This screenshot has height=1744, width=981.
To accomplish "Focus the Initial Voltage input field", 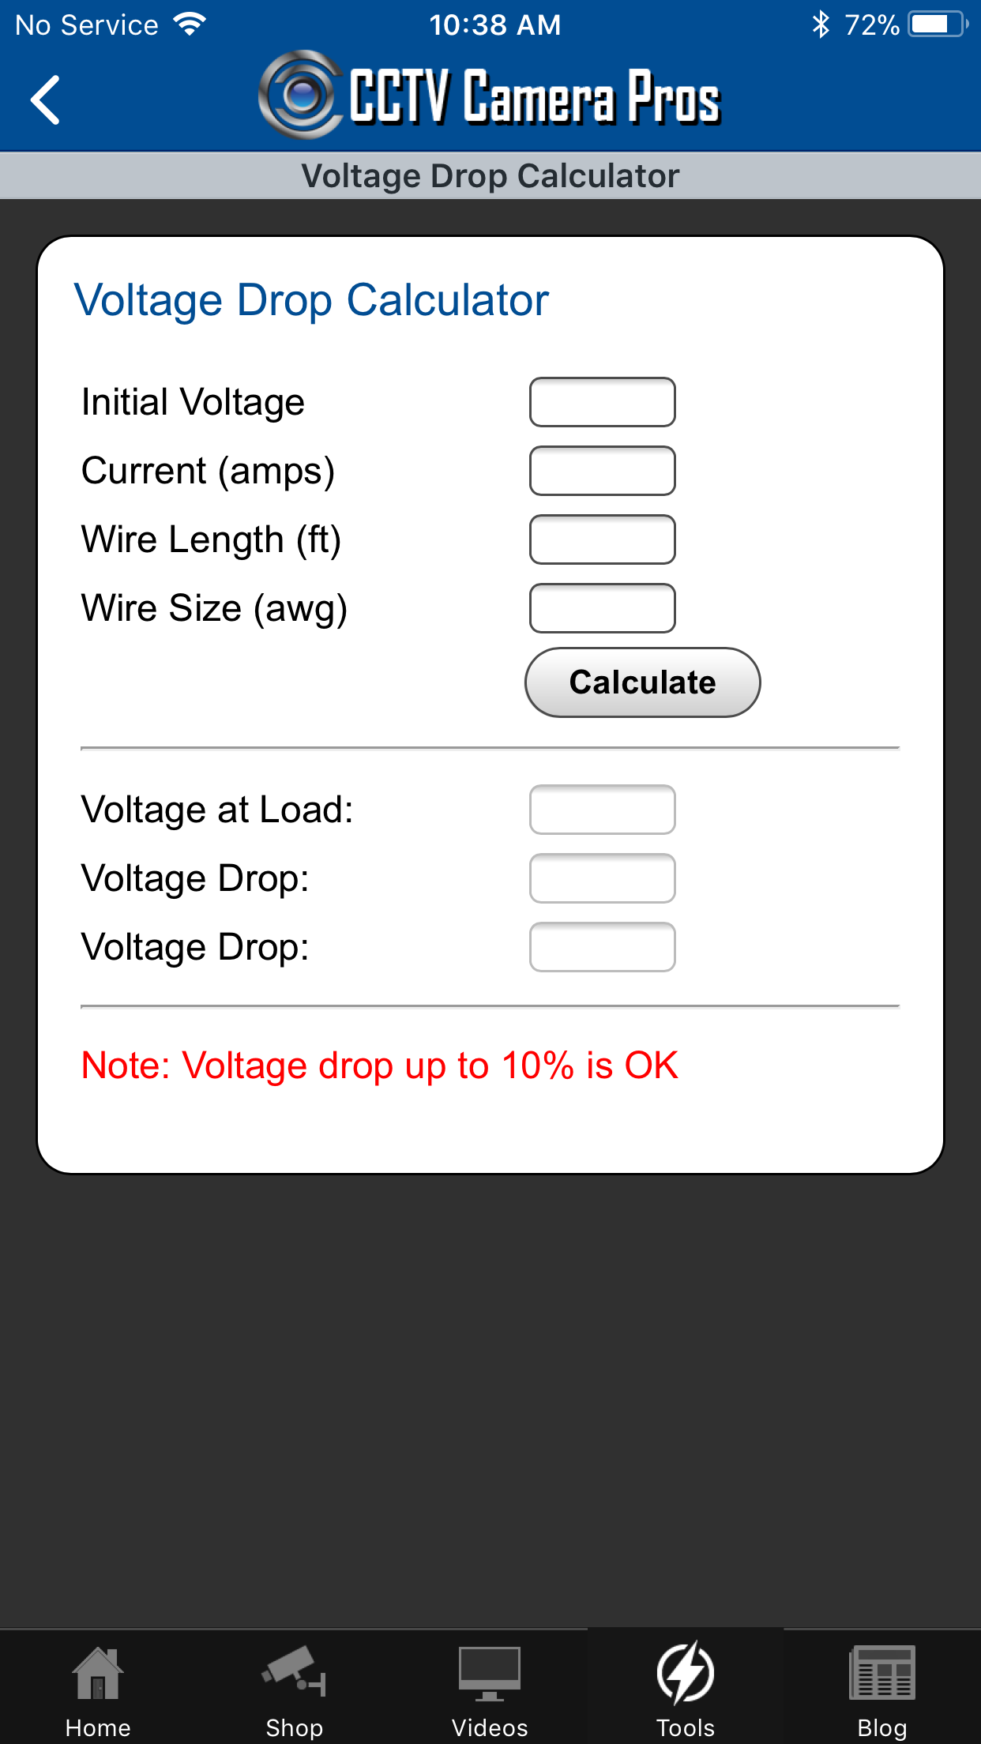I will coord(602,402).
